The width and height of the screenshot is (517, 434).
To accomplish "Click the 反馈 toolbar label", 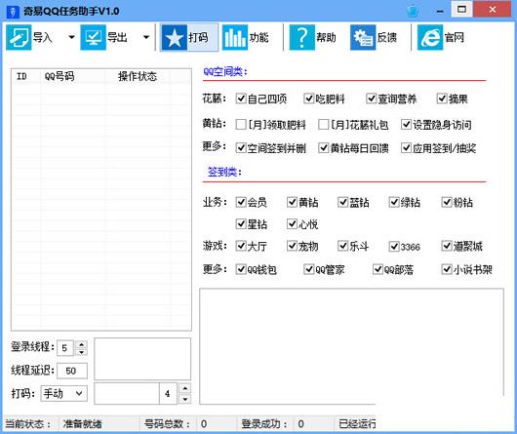I will 387,38.
